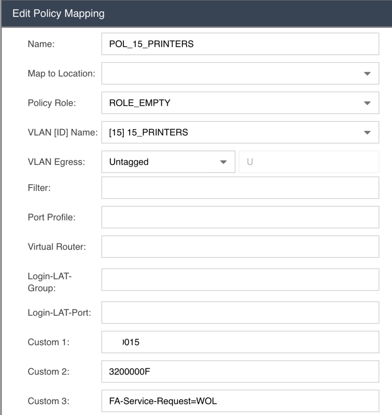Click the Custom 1 field ending in 015
This screenshot has height=415, width=392.
pyautogui.click(x=240, y=342)
